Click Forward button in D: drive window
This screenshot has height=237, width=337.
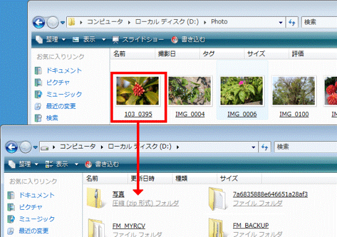(25, 147)
